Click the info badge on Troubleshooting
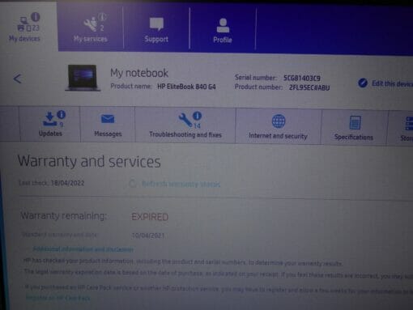The image size is (413, 310). (198, 116)
